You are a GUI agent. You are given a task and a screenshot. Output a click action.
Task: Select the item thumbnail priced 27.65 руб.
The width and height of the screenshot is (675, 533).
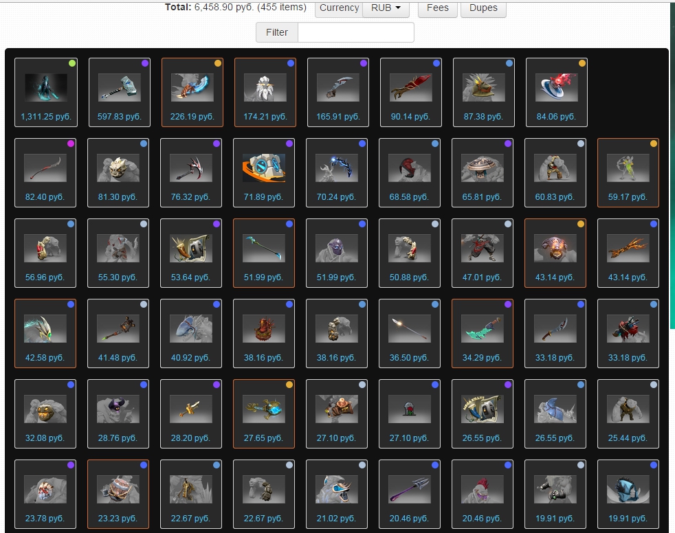(x=264, y=409)
